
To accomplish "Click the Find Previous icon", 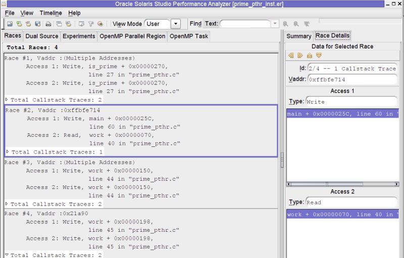I will click(285, 24).
